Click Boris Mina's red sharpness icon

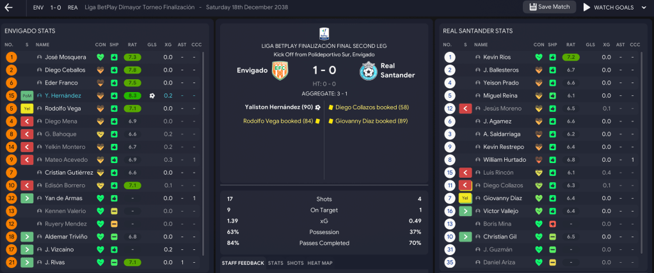[x=552, y=224]
